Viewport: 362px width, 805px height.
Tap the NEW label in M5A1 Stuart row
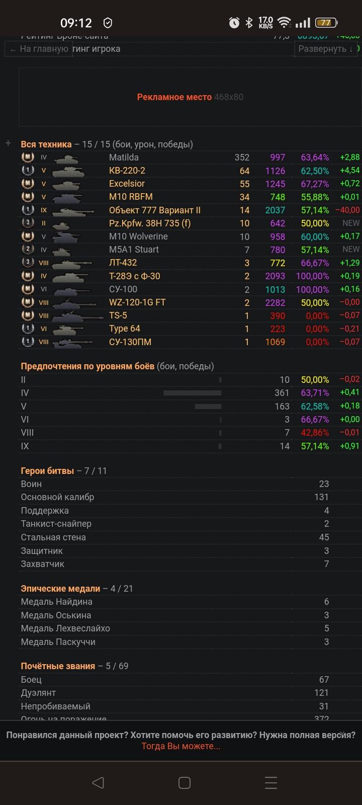[x=351, y=250]
